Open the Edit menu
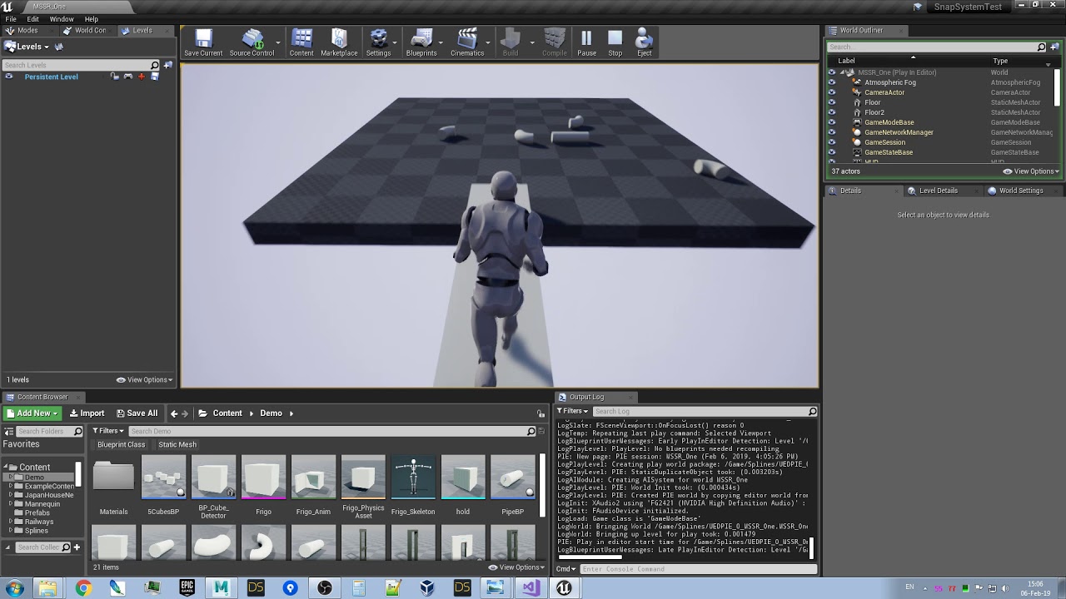This screenshot has height=599, width=1066. [32, 19]
